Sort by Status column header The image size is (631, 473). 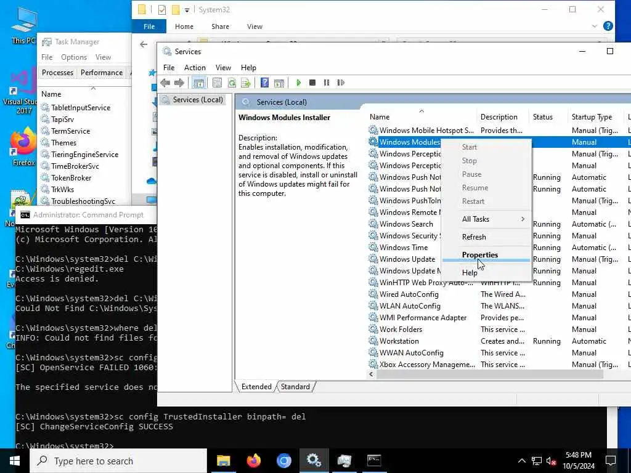coord(548,117)
